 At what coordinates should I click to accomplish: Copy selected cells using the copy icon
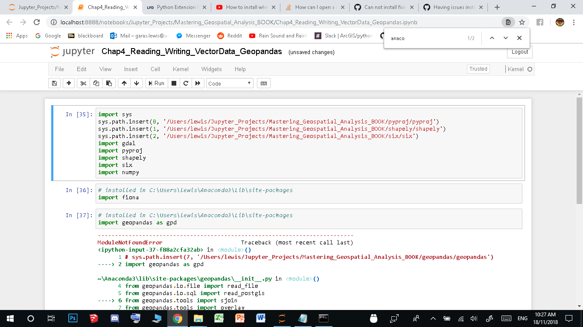(96, 83)
